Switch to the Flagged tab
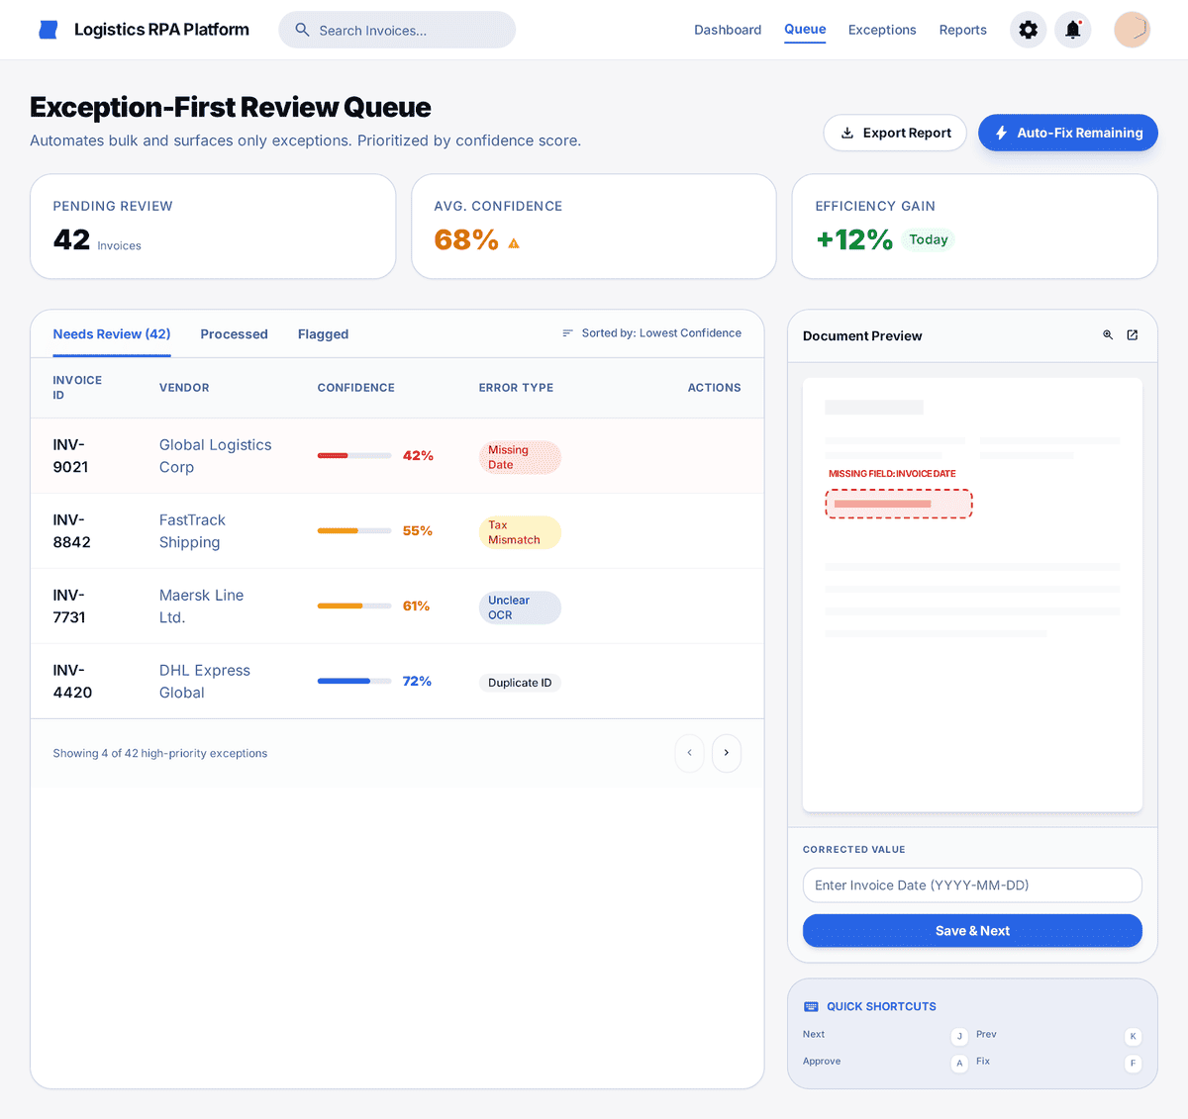The image size is (1188, 1119). click(x=323, y=333)
